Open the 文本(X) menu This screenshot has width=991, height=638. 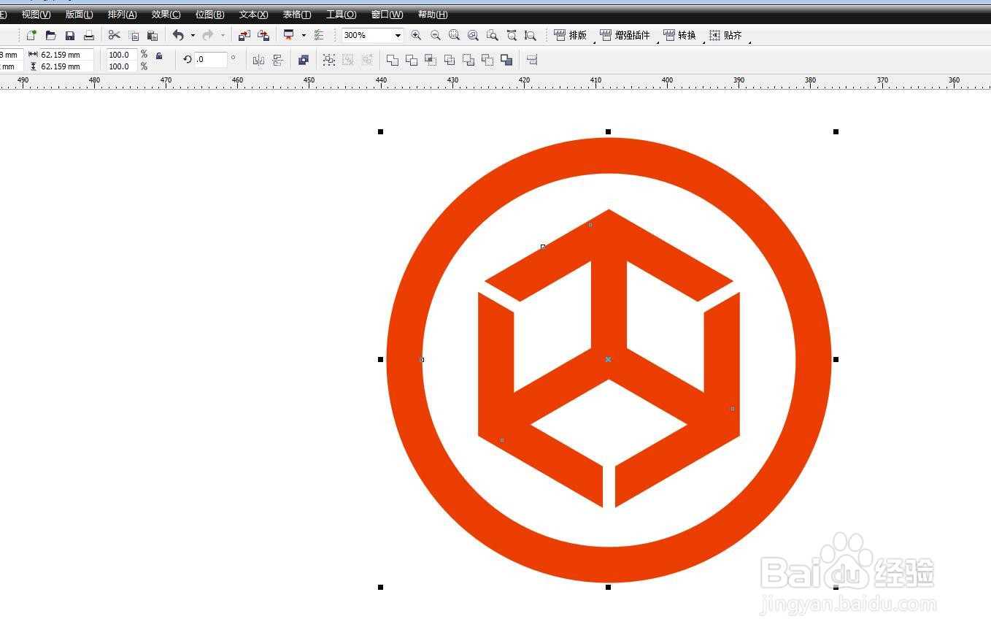pyautogui.click(x=253, y=15)
